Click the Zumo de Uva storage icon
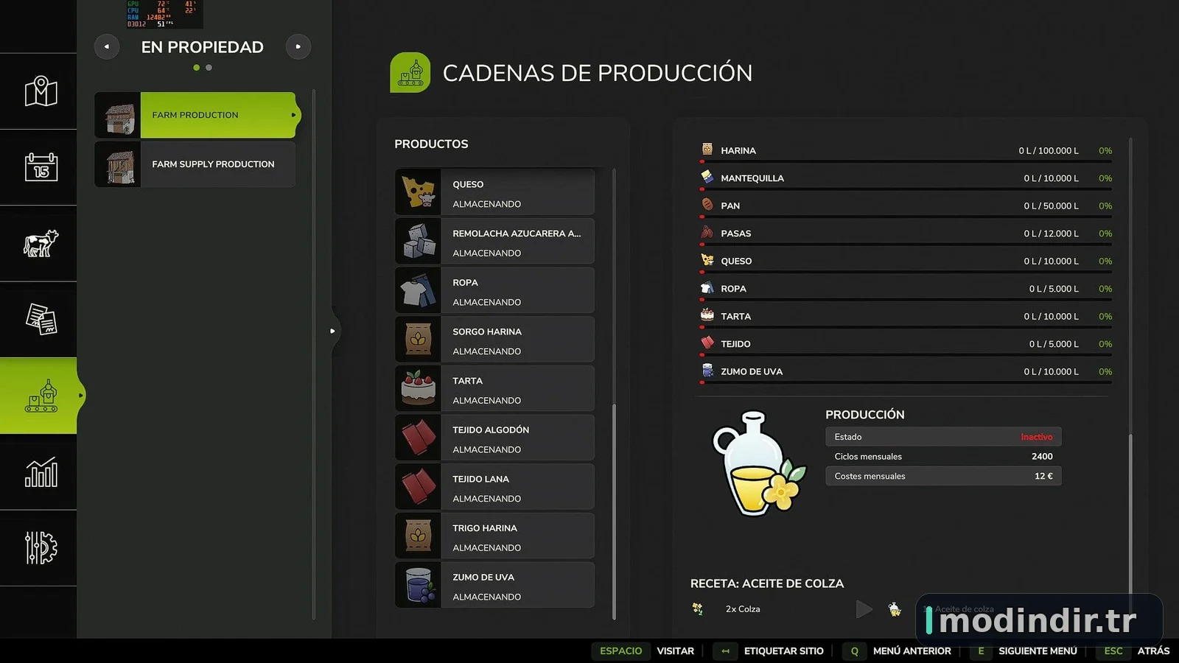This screenshot has width=1179, height=663. tap(707, 371)
